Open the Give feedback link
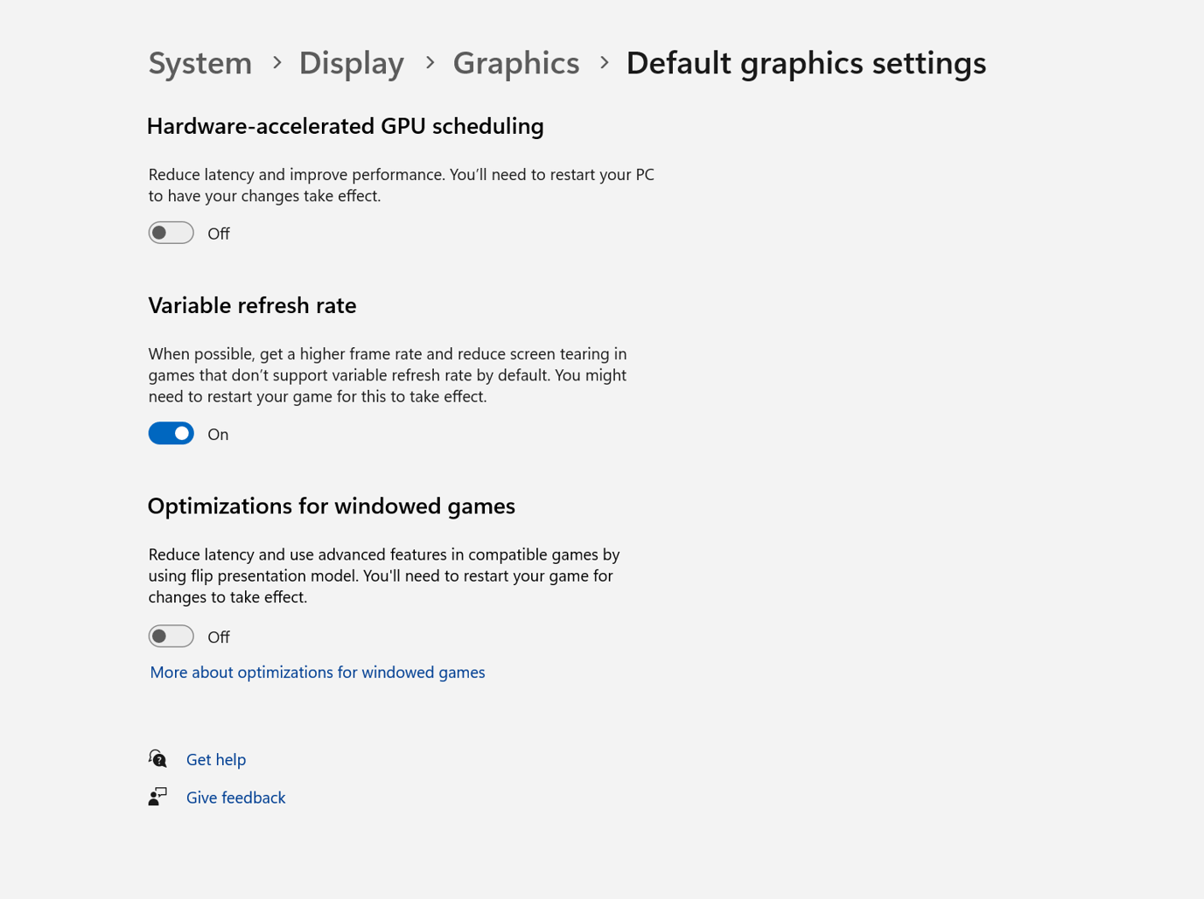Screen dimensions: 1204x899 point(235,798)
